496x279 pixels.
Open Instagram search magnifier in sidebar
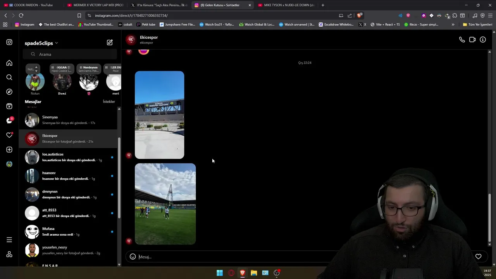point(9,77)
